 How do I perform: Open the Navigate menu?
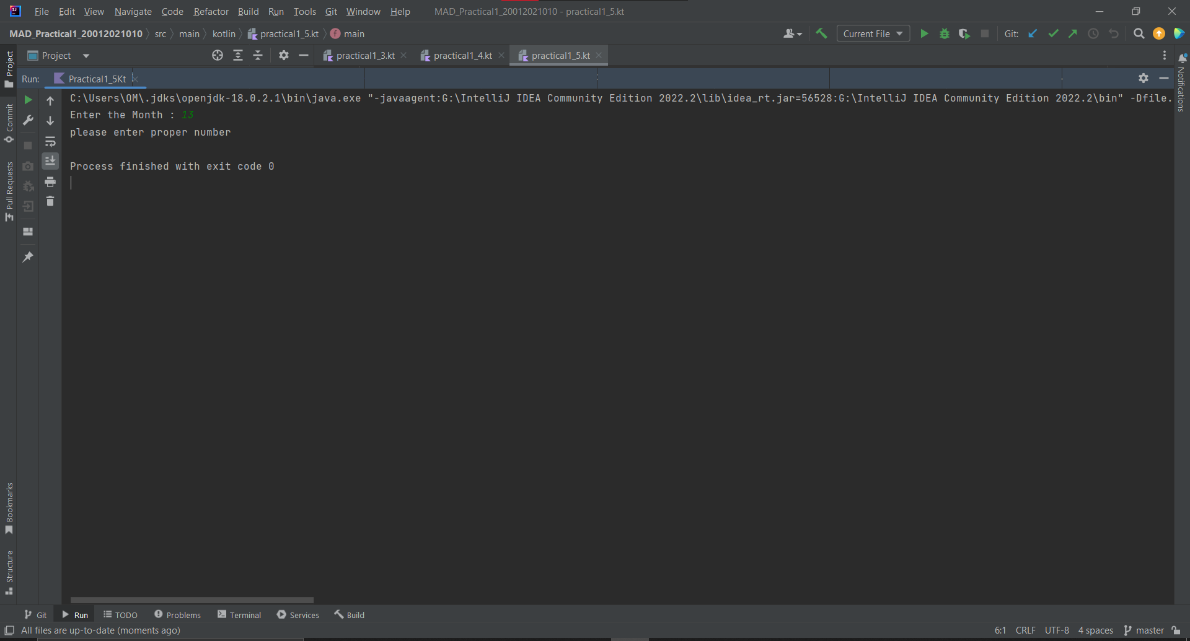coord(133,11)
